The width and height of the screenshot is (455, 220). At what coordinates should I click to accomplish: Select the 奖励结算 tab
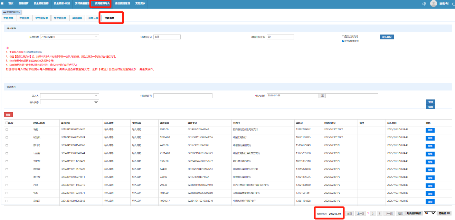[77, 18]
